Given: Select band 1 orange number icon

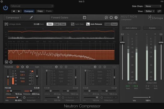Looking at the screenshot, I should coord(17,67).
